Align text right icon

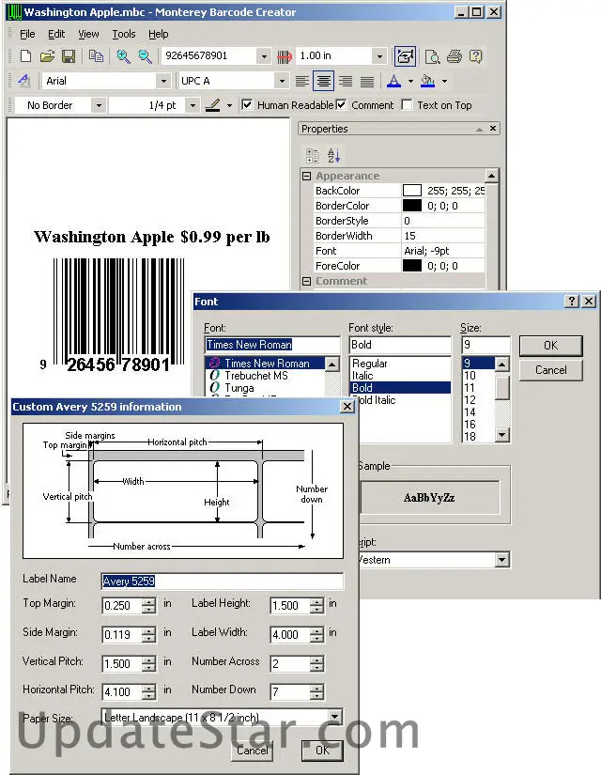tap(346, 81)
